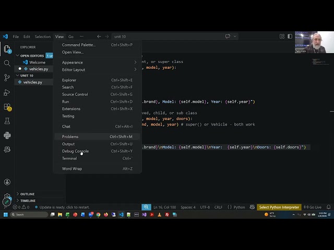This screenshot has height=250, width=334.
Task: Open the Testing flask icon
Action: point(7,121)
